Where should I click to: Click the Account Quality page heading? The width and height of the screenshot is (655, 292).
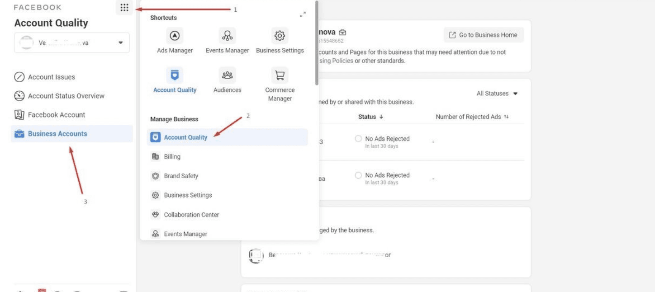51,23
